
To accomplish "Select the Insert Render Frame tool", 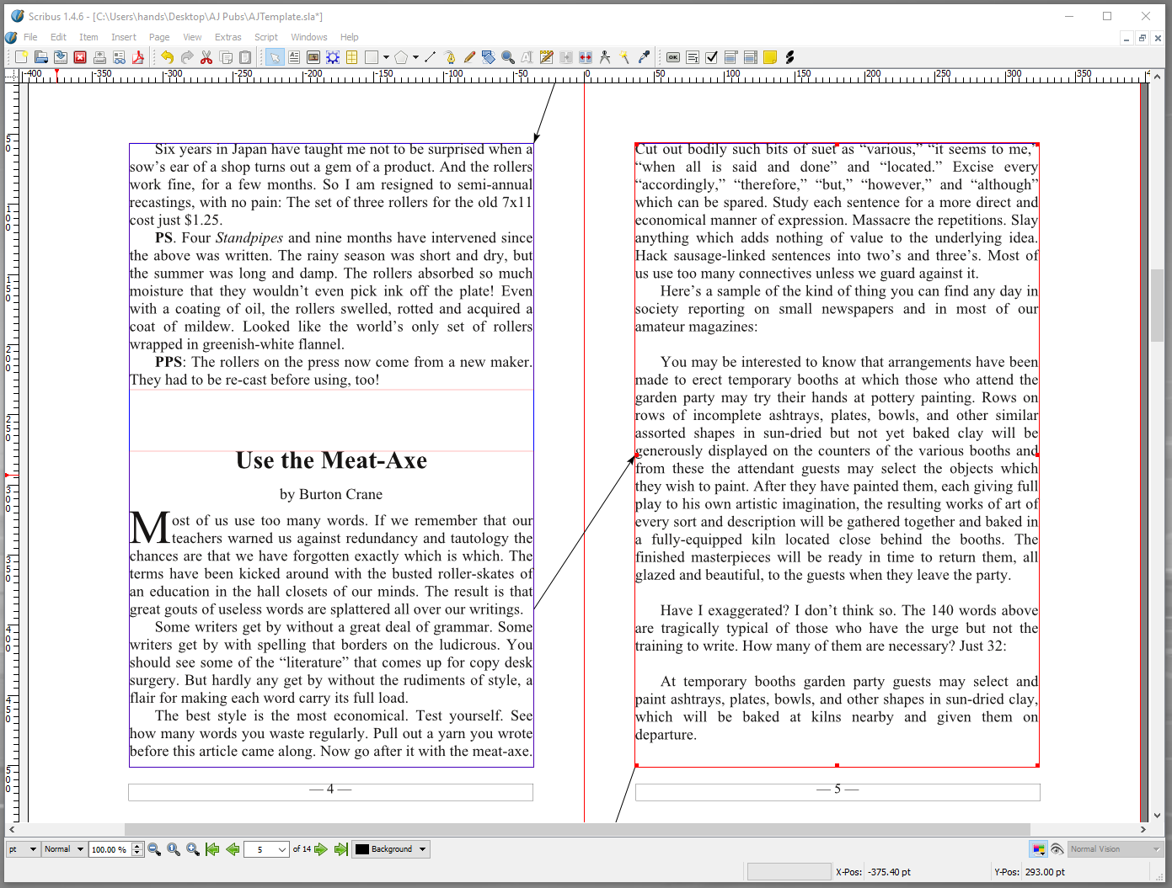I will click(333, 57).
